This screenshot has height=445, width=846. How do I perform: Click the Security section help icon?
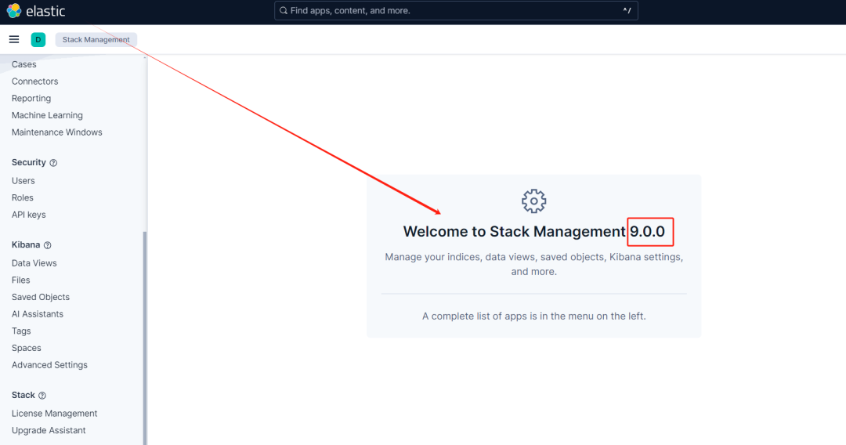point(53,163)
